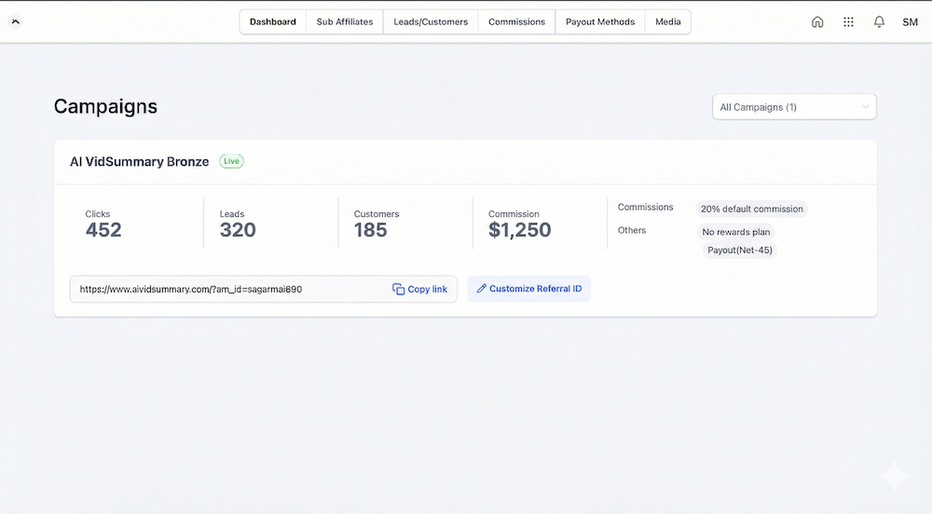Open the SM user avatar menu
The height and width of the screenshot is (514, 932).
pos(910,22)
